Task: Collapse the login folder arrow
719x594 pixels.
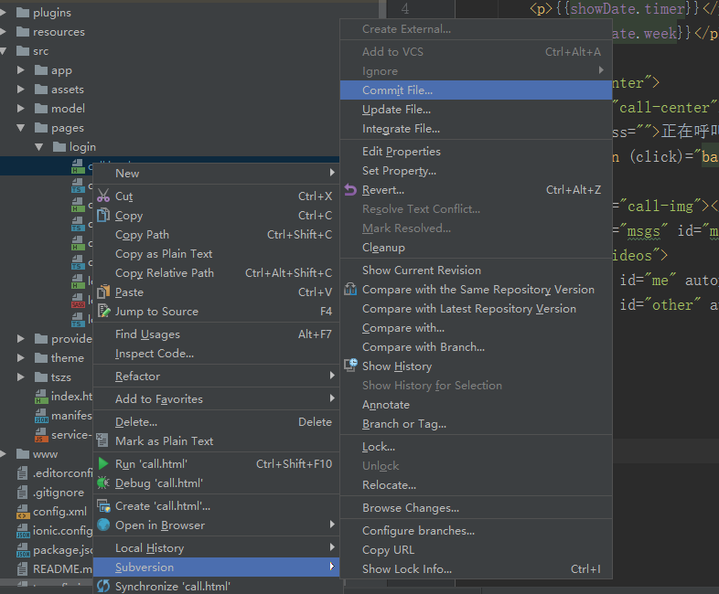Action: point(39,147)
